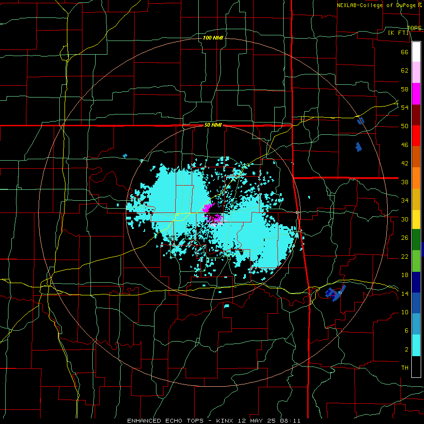
Task: Click the 2 value on the legend
Action: click(x=406, y=350)
